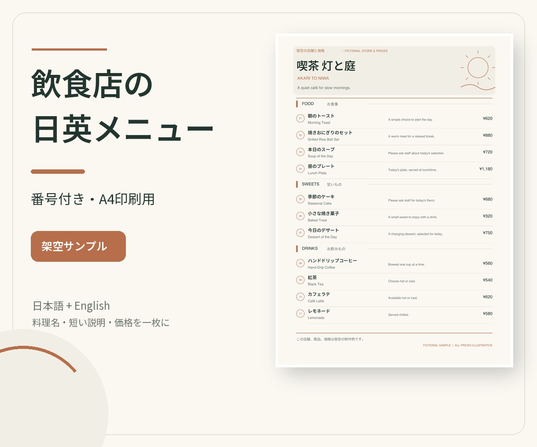The height and width of the screenshot is (447, 537).
Task: Click the 架空の店舗と価格 header label
Action: point(310,51)
